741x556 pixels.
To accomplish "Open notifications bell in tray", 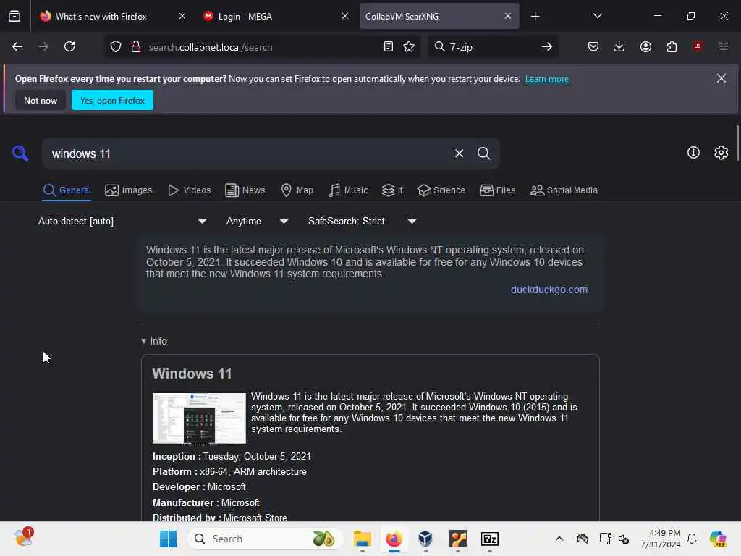I will [692, 539].
